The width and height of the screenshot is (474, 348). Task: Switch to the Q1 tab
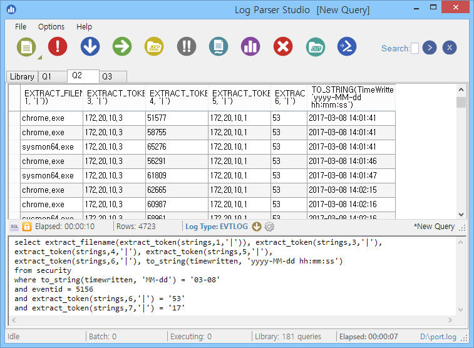53,76
